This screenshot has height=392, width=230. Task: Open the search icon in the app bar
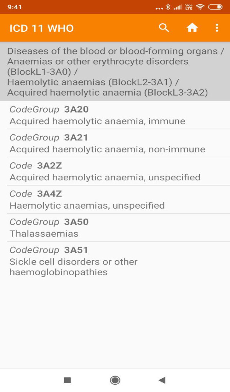[x=164, y=28]
